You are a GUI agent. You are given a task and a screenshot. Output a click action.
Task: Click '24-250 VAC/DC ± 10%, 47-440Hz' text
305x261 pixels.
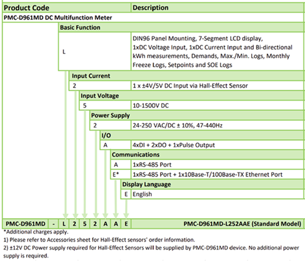click(178, 126)
